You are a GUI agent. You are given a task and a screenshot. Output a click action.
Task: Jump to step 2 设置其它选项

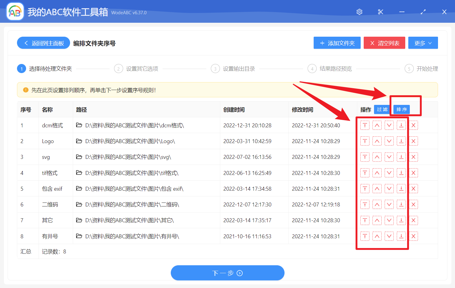136,69
